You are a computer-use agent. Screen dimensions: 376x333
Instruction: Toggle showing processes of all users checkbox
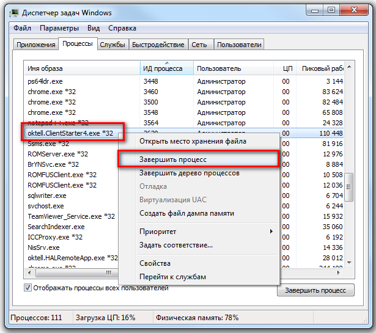click(x=28, y=288)
